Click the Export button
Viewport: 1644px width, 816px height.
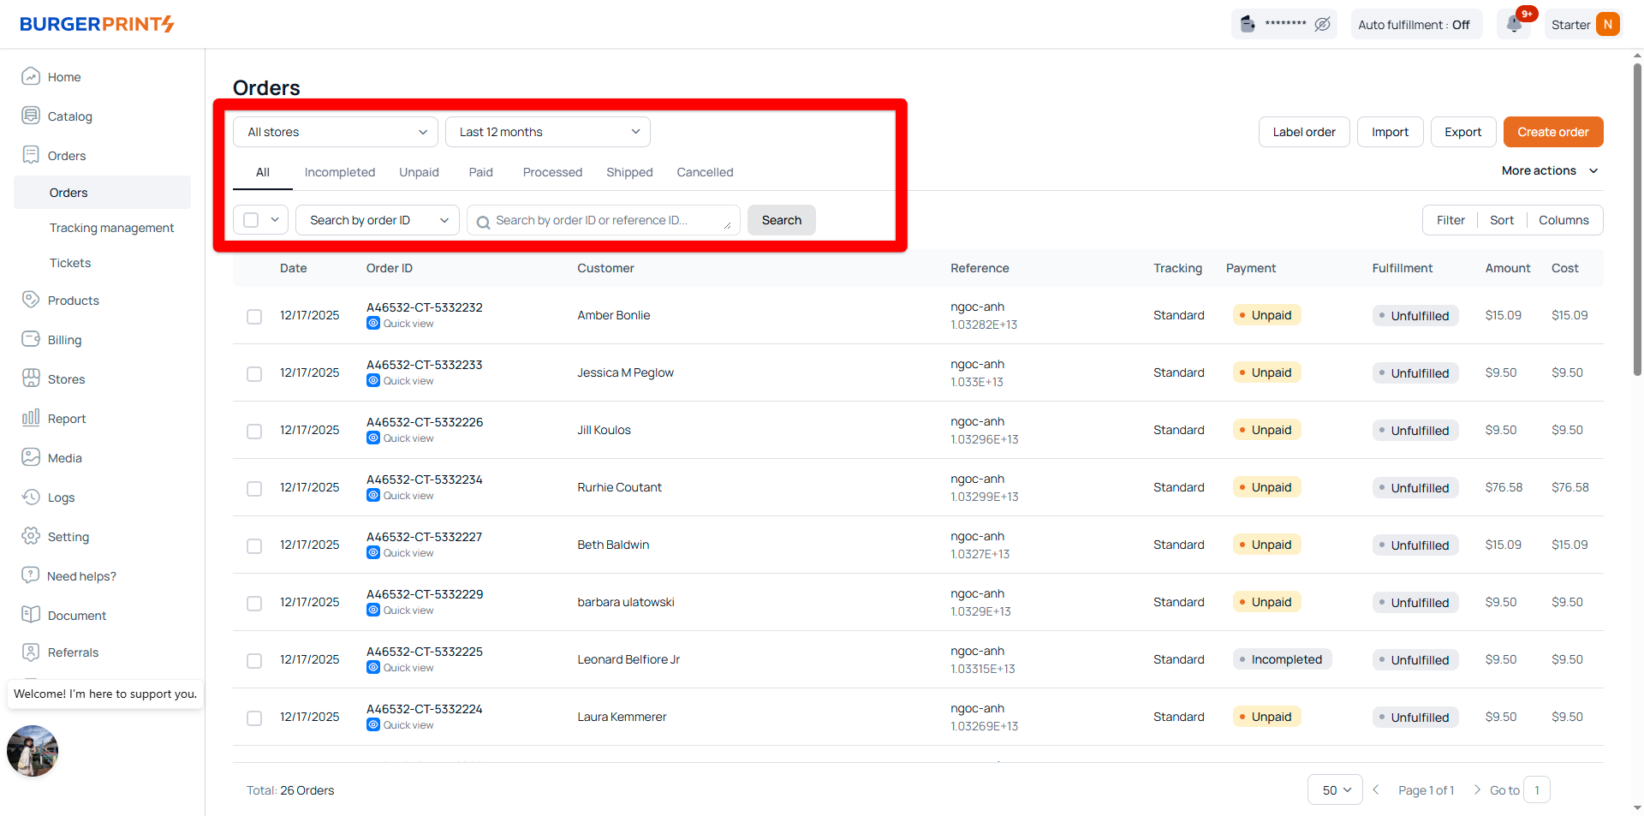click(1462, 132)
